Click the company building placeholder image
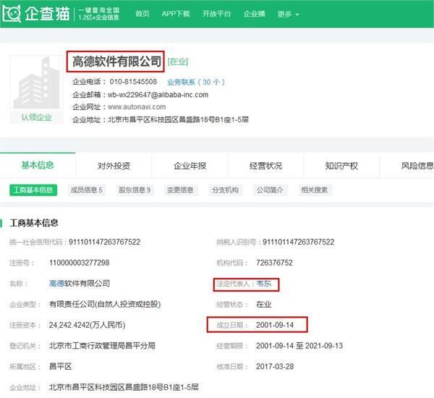Screen dimensions: 434x398 (37, 82)
